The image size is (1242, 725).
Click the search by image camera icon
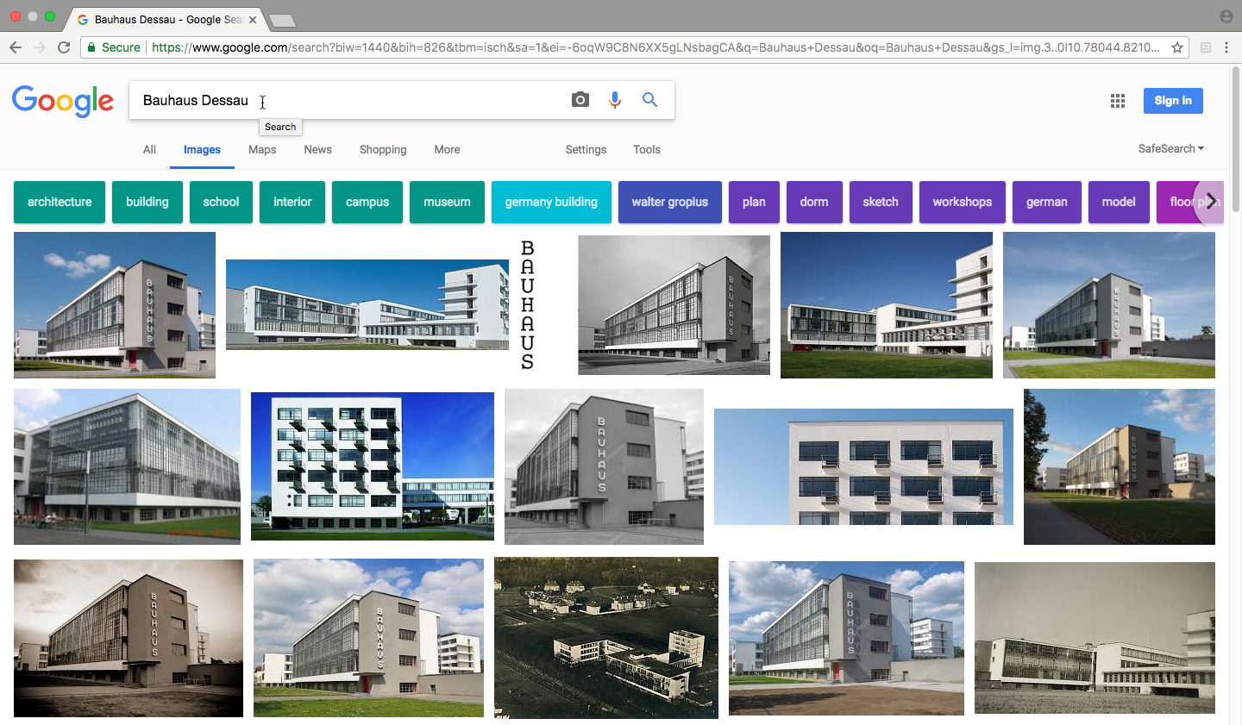580,100
